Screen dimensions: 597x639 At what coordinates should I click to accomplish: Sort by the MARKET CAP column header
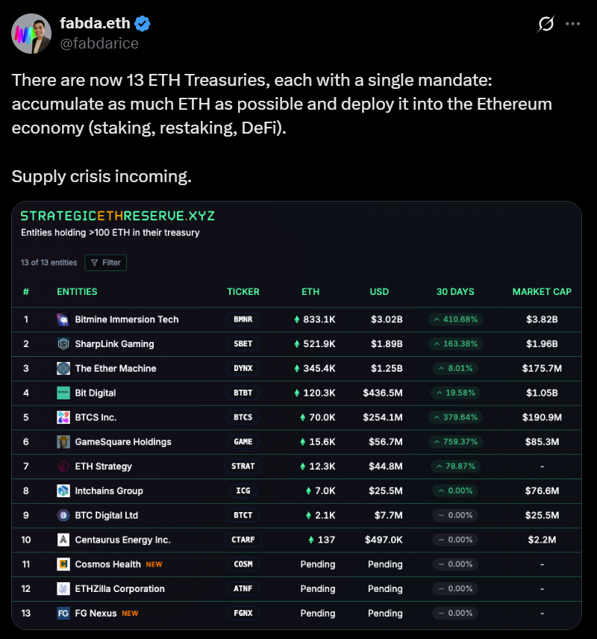(x=542, y=292)
